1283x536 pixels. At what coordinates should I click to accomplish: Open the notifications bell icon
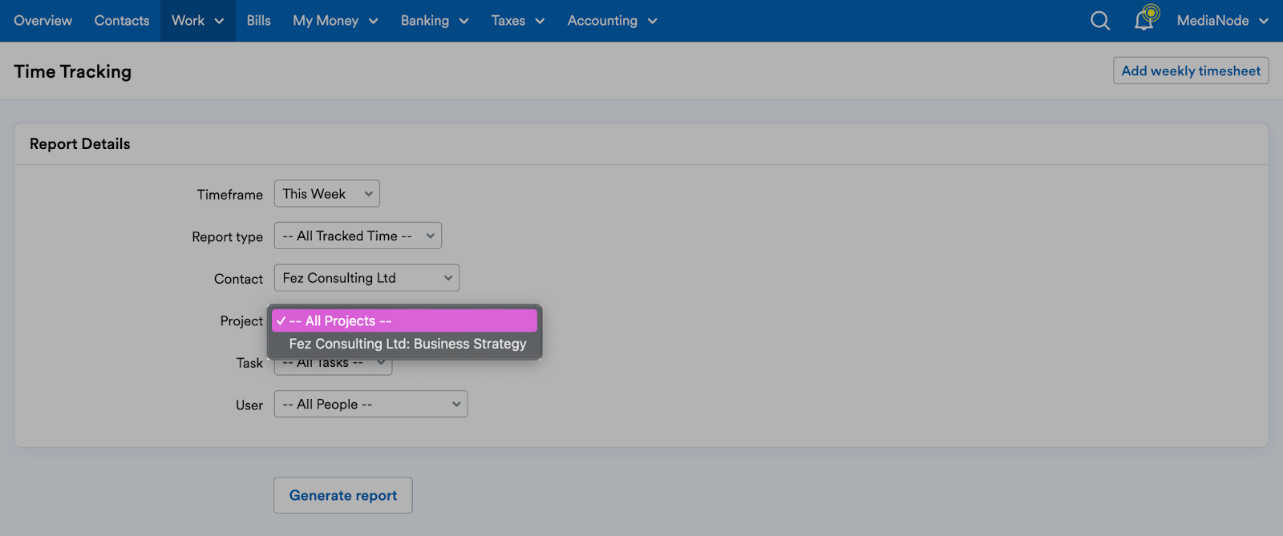[1146, 18]
